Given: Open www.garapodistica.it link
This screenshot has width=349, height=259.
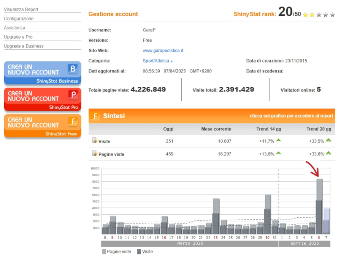Looking at the screenshot, I should pyautogui.click(x=163, y=50).
